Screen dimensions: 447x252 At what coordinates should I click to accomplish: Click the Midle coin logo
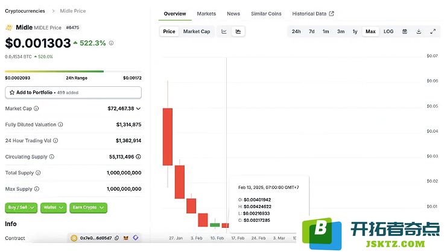click(x=9, y=28)
